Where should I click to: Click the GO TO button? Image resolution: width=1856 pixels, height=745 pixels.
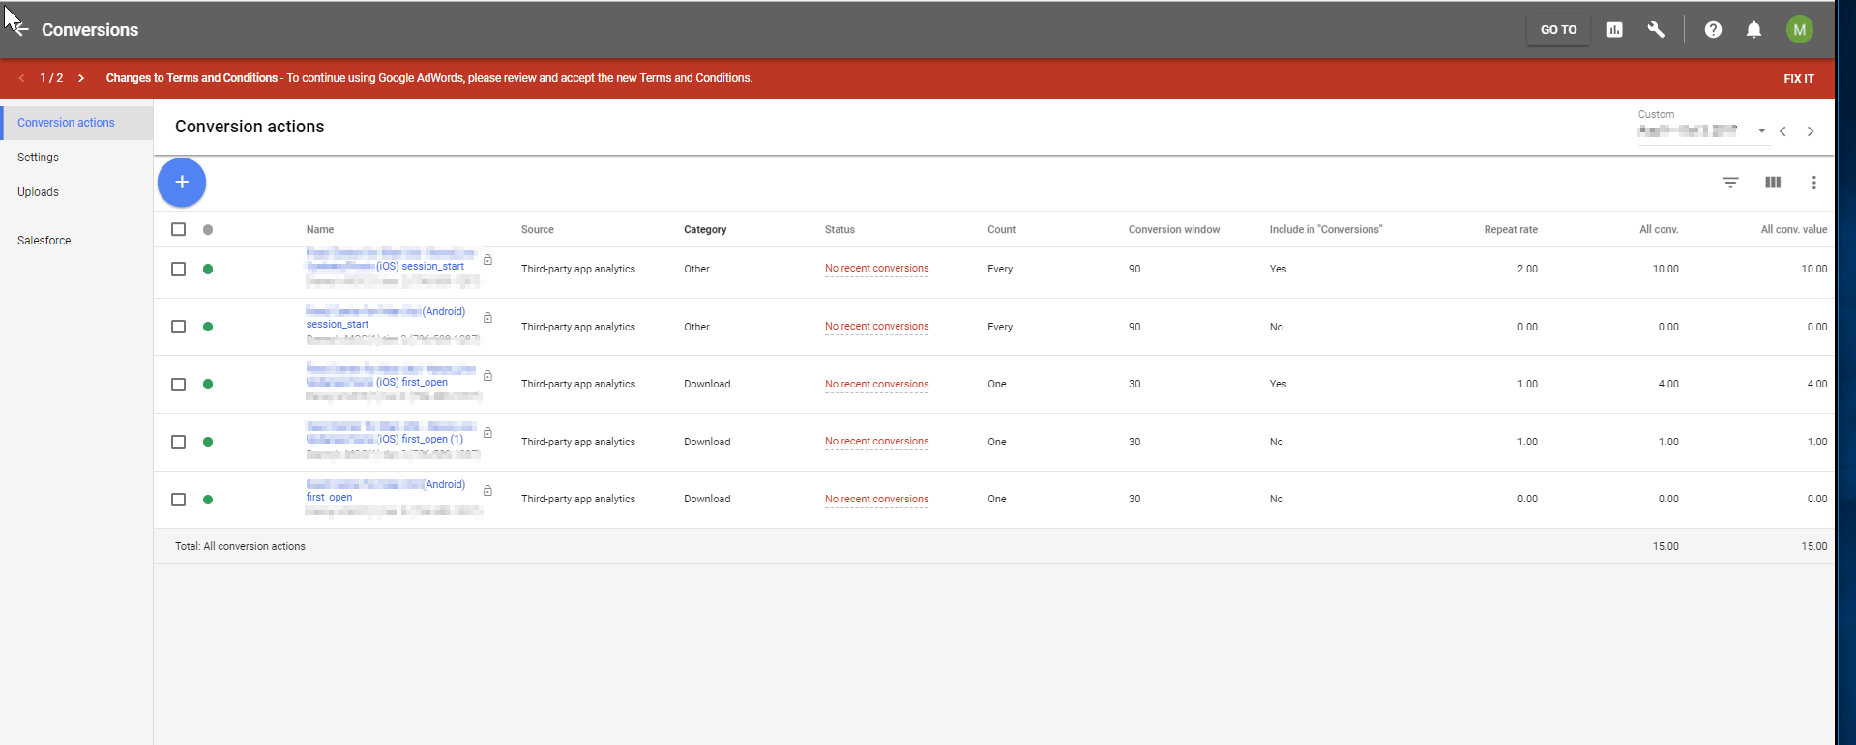coord(1558,30)
